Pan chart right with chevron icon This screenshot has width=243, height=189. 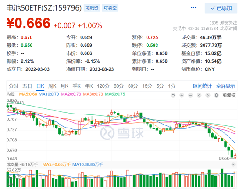208,95
